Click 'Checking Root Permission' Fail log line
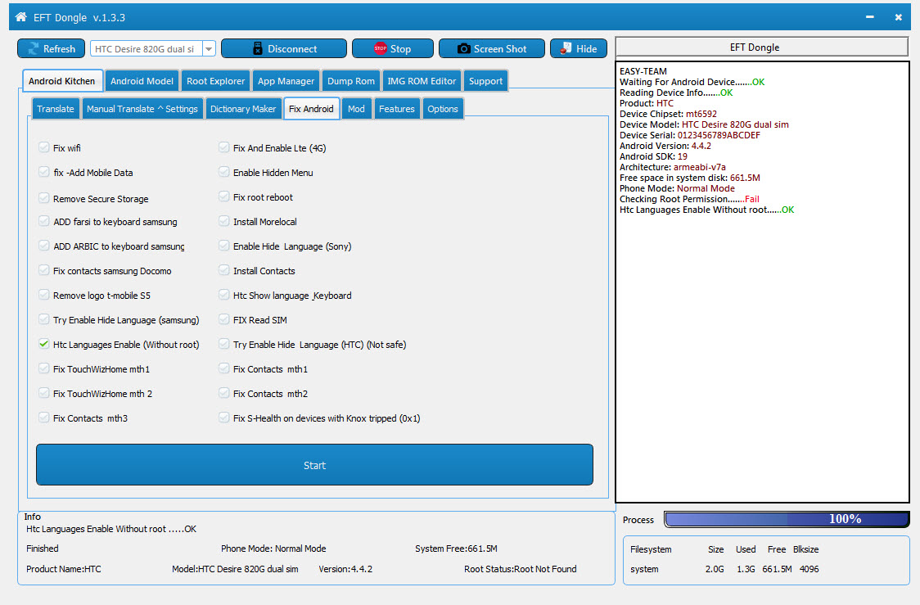920x605 pixels. coord(689,199)
